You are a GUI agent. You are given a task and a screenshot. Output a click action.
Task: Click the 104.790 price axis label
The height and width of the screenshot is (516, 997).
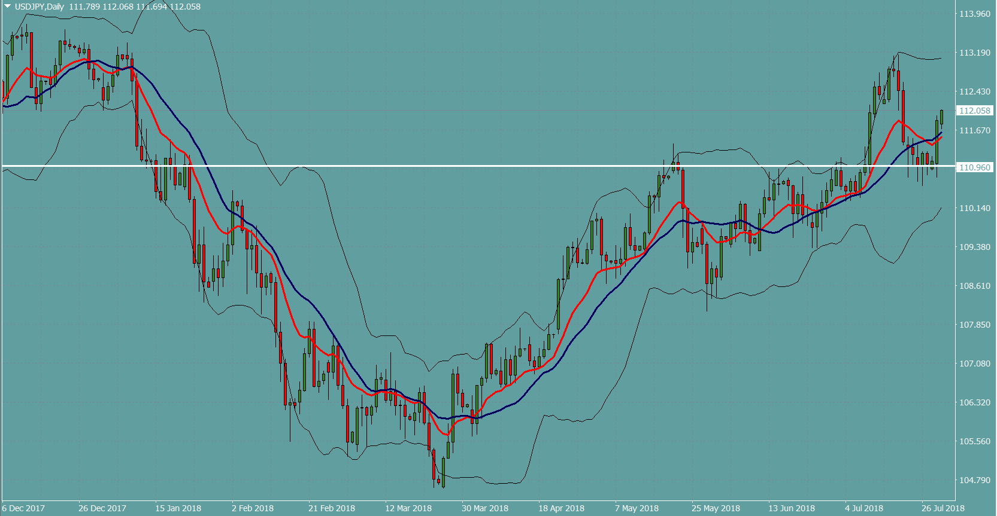[x=974, y=480]
